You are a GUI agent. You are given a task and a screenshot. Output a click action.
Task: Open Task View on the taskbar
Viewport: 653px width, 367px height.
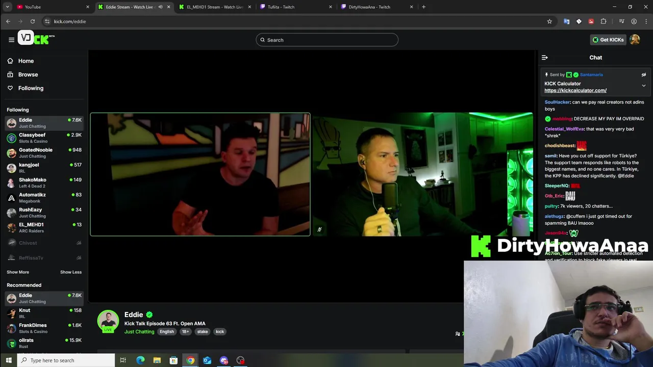123,360
